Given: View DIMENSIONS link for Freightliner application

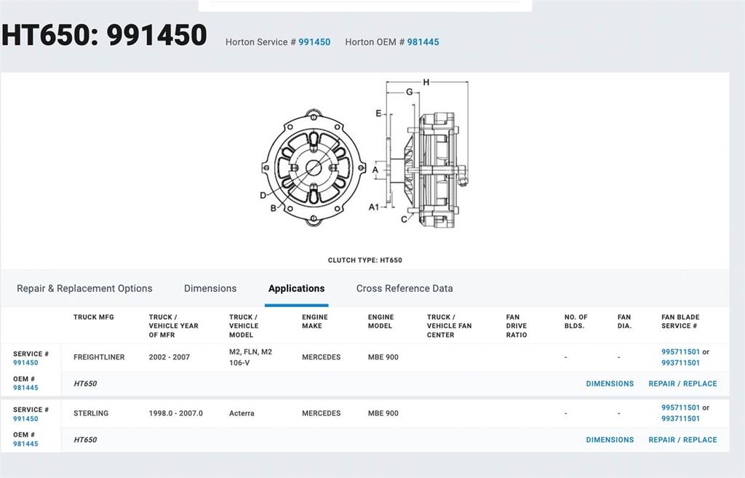Looking at the screenshot, I should (x=610, y=384).
